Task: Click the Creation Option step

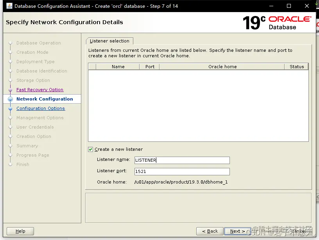Action: 34,136
